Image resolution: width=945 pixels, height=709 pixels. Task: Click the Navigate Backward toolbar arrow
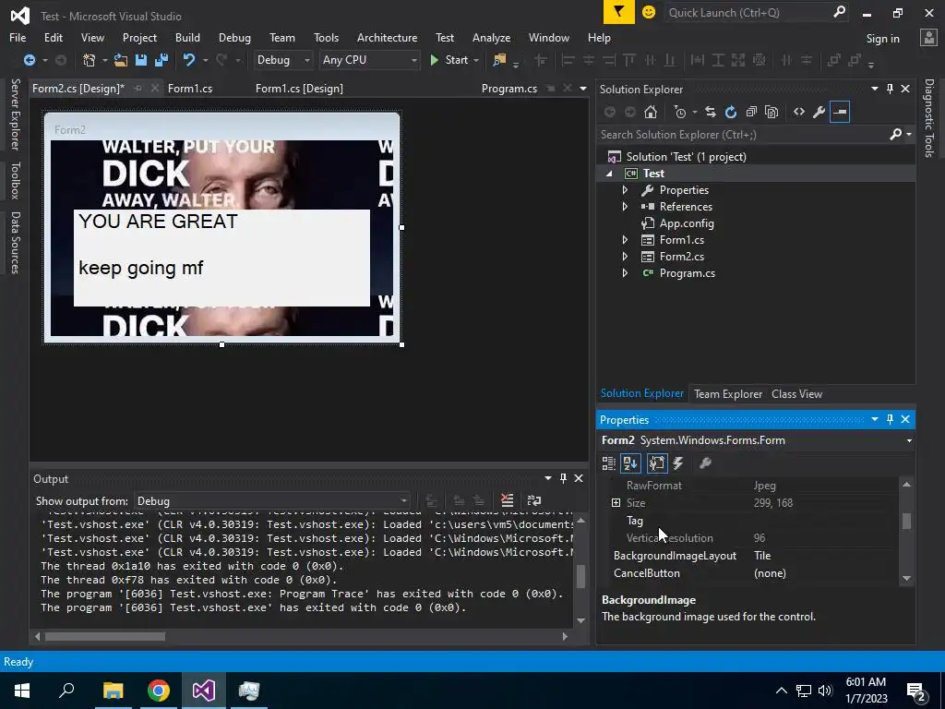click(x=29, y=60)
